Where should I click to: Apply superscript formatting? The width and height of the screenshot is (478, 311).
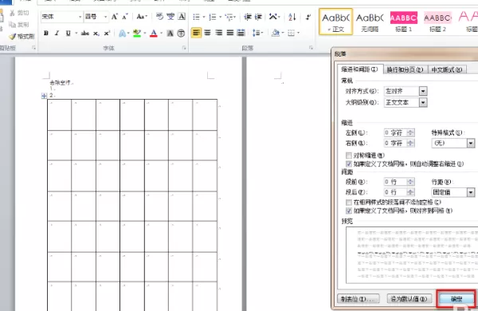[107, 33]
